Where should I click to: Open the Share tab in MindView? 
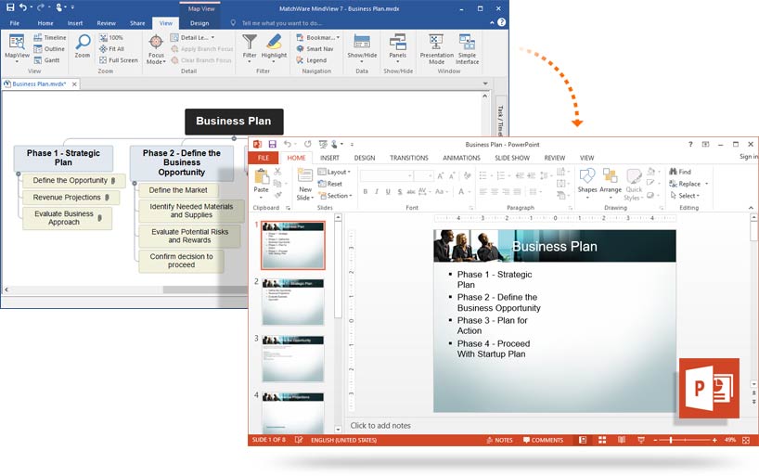pos(137,23)
